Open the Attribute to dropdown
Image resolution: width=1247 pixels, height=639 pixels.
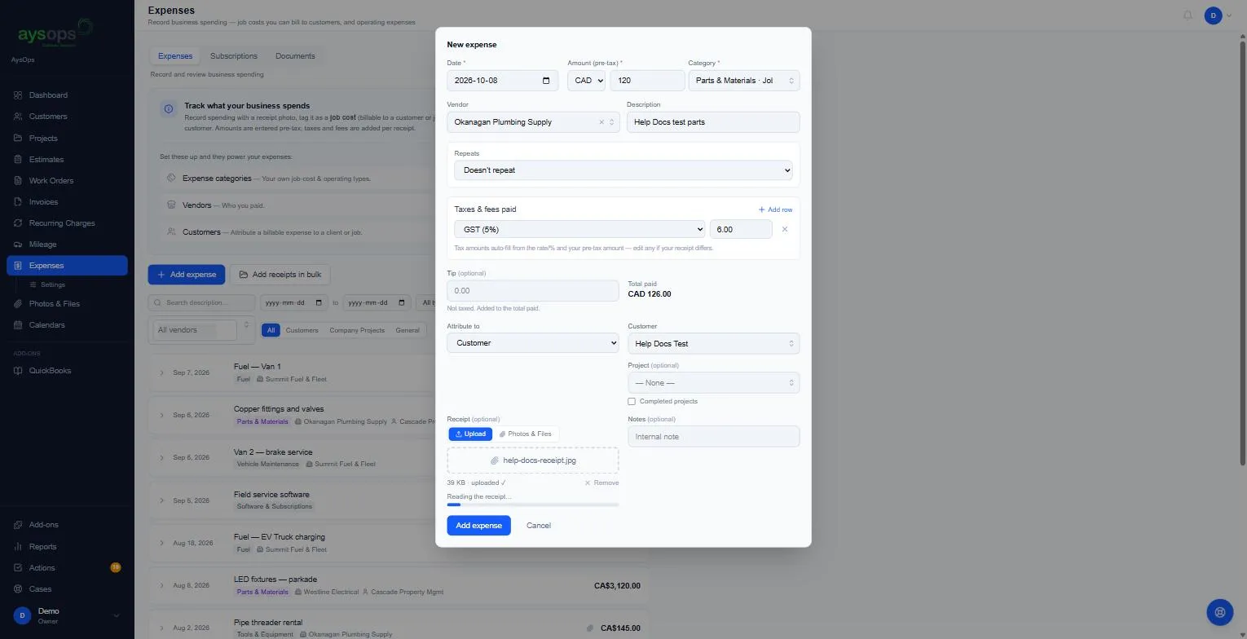[533, 343]
